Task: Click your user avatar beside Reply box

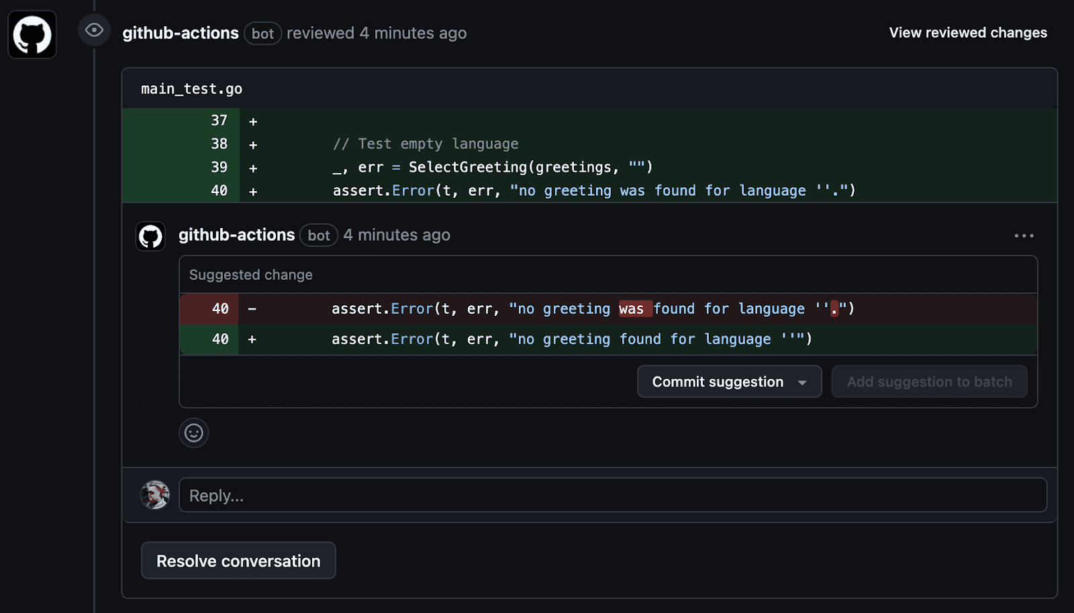Action: 155,495
